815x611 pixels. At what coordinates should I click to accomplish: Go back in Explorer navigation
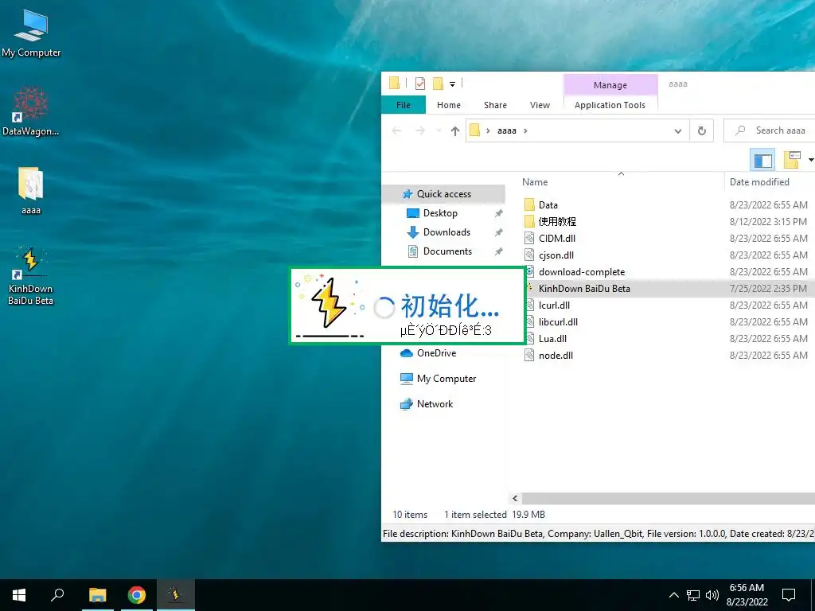(x=396, y=131)
